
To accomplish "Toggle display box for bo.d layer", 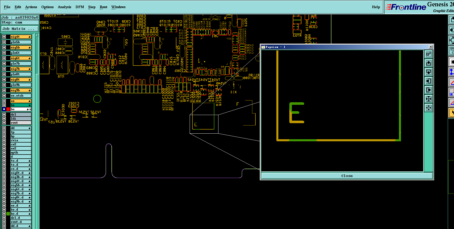I will tap(4, 214).
